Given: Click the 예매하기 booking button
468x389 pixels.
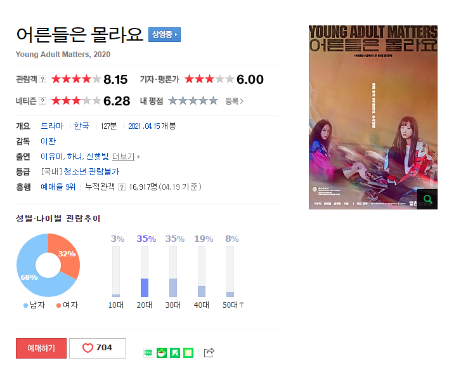Looking at the screenshot, I should 41,348.
